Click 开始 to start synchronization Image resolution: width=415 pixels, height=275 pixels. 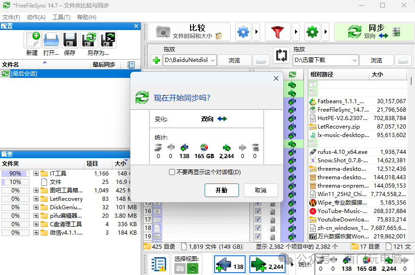pyautogui.click(x=222, y=190)
